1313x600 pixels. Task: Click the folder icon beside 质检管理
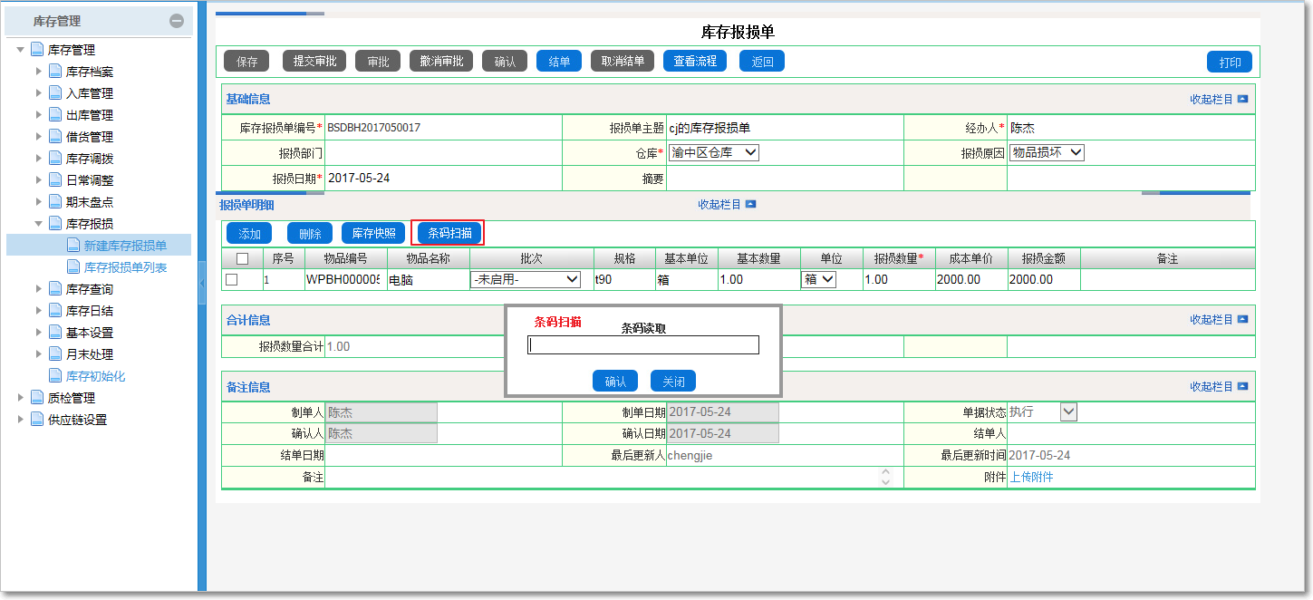[x=37, y=398]
